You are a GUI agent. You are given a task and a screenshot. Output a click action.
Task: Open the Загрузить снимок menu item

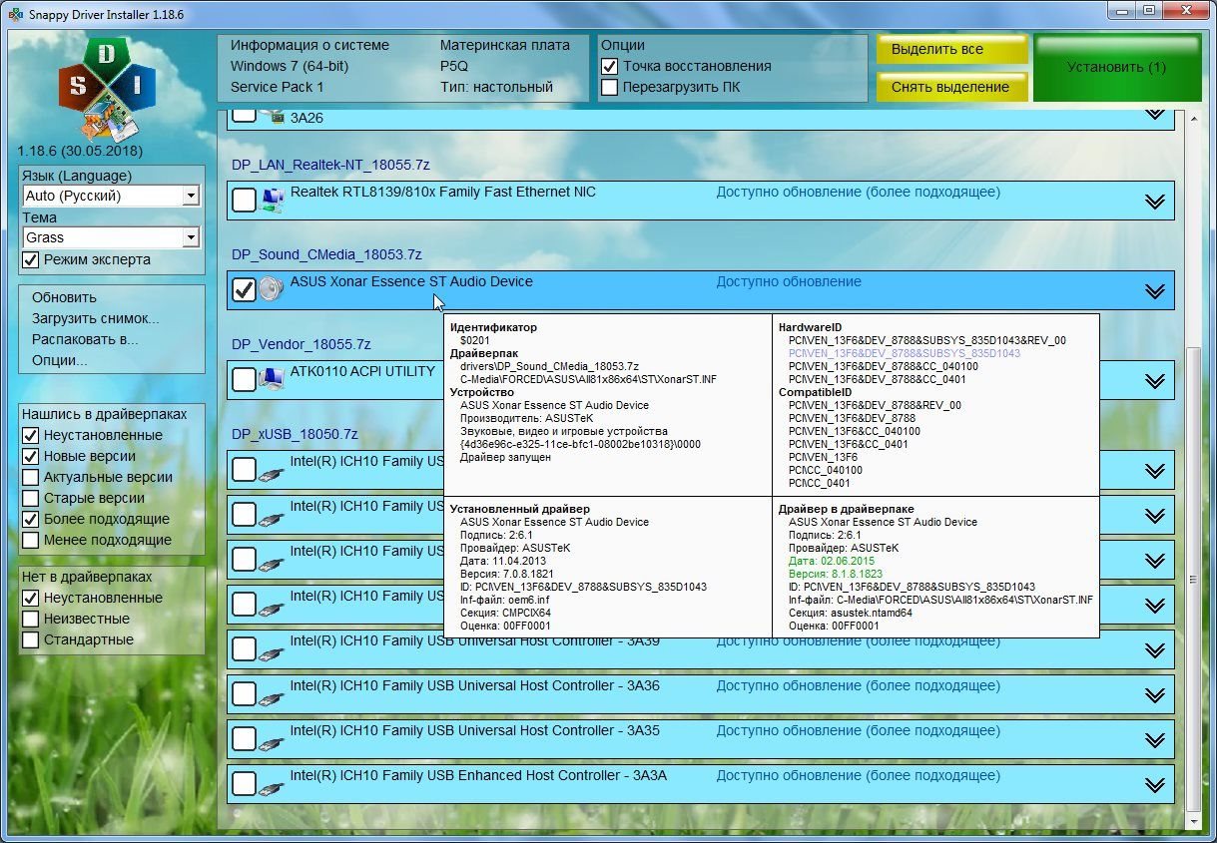(95, 318)
